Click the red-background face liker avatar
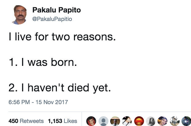This screenshot has width=191, height=126. tap(91, 121)
